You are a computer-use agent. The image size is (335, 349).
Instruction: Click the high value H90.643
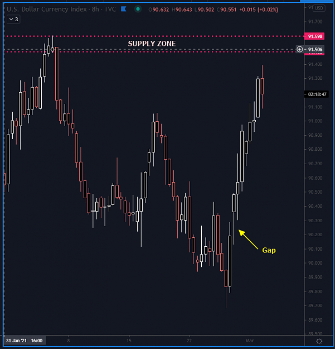tap(182, 9)
